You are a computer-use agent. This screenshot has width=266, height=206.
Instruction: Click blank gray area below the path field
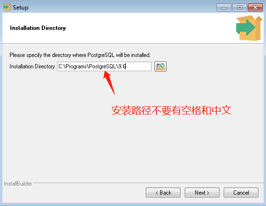pos(68,136)
